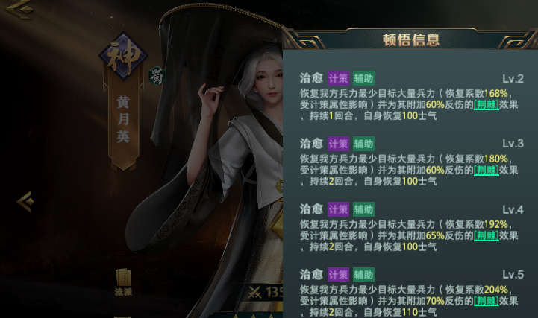Tap the green 辅助 tag on Lv.5

tap(363, 275)
